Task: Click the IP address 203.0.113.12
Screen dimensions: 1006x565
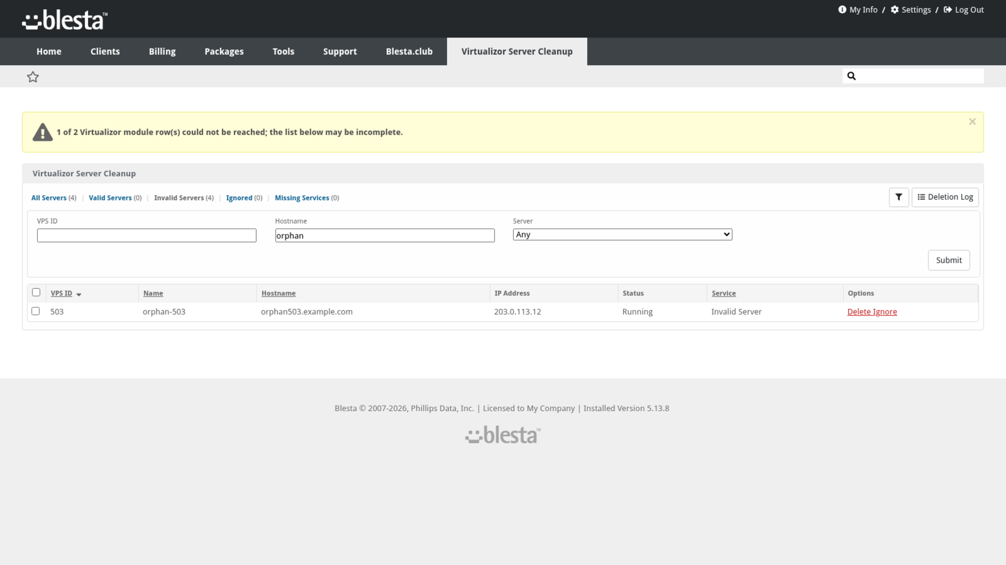Action: point(517,312)
